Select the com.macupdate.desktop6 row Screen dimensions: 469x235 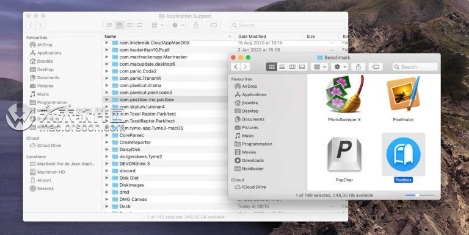(x=165, y=64)
